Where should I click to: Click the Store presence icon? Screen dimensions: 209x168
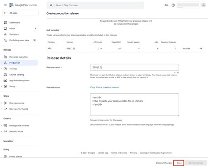point(5,103)
